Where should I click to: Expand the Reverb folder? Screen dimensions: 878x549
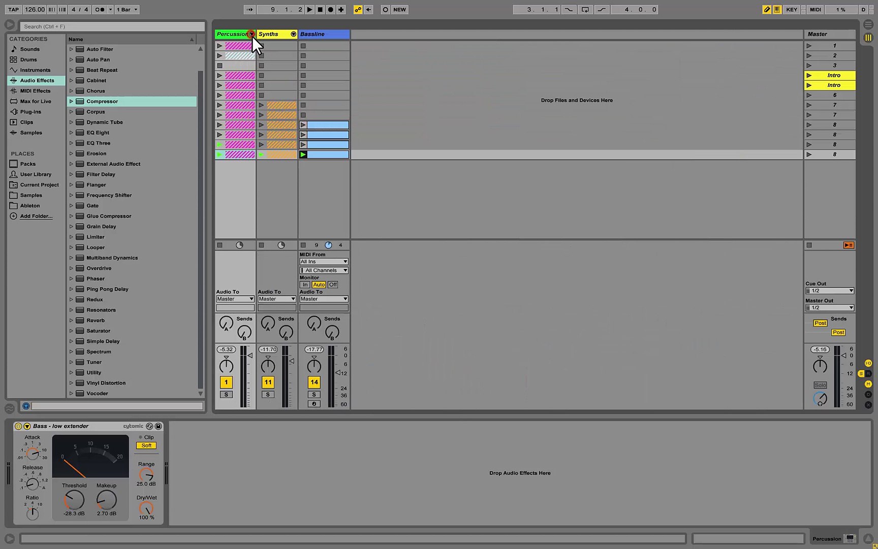coord(71,320)
